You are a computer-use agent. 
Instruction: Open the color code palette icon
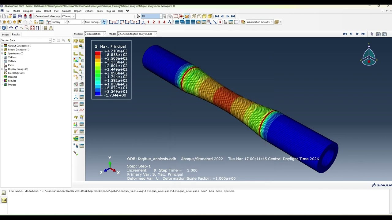pyautogui.click(x=243, y=22)
